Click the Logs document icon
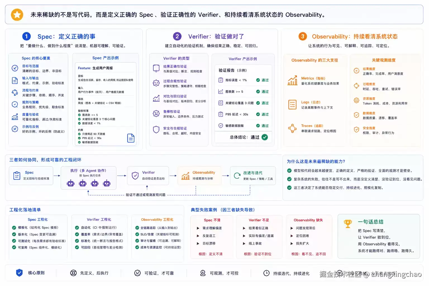This screenshot has width=429, height=286. point(292,104)
